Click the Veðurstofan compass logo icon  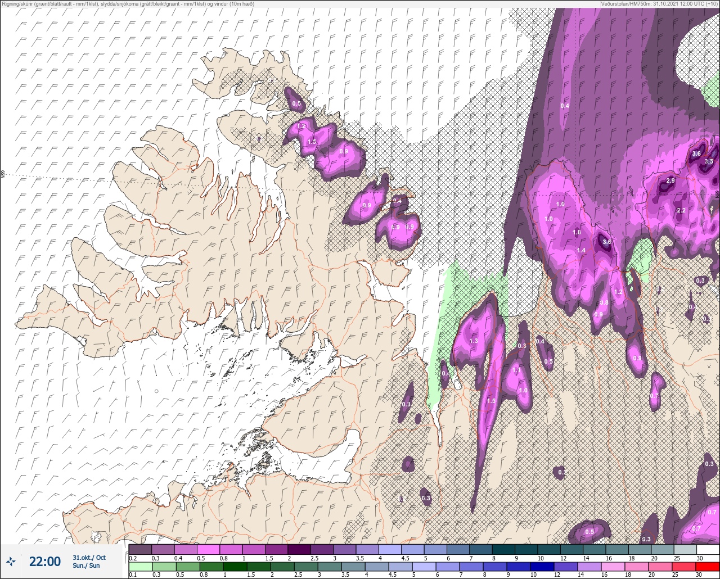coord(11,561)
